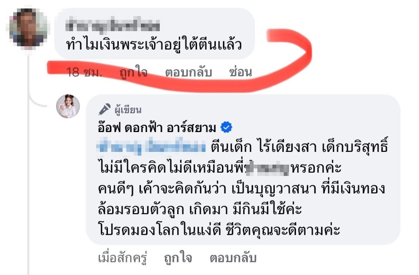
Task: Click ซ่อน to hide the first comment
Action: coord(240,72)
